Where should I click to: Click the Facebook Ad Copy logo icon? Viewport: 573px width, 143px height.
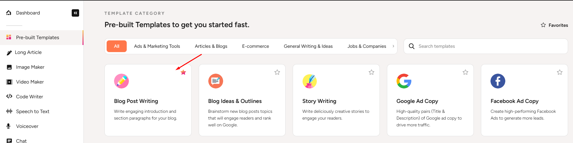click(x=498, y=81)
